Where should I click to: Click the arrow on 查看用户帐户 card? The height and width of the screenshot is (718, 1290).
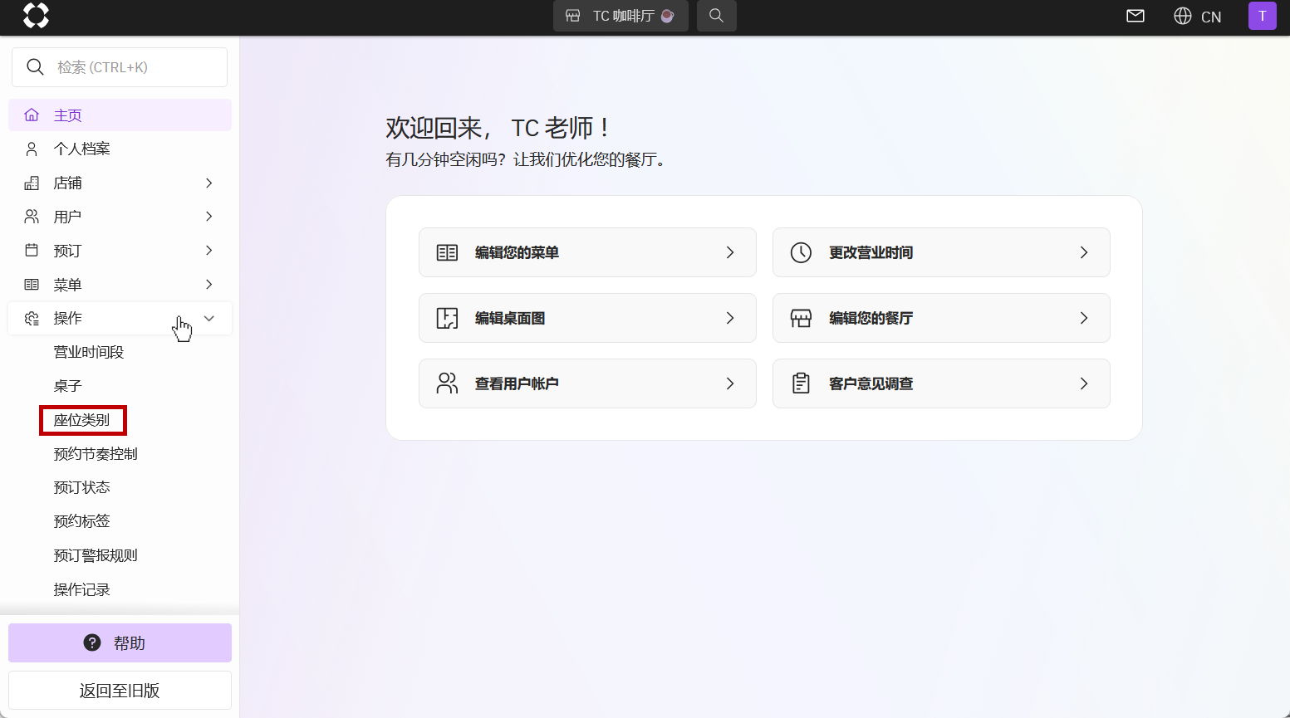pos(730,383)
